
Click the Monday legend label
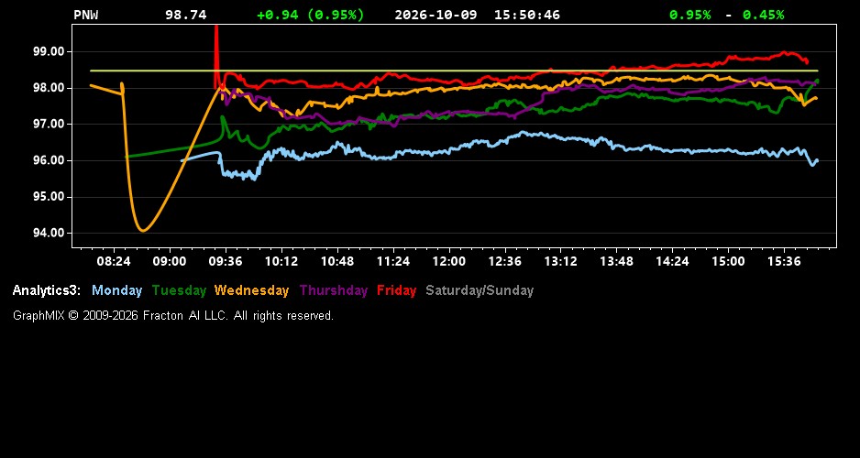point(116,290)
